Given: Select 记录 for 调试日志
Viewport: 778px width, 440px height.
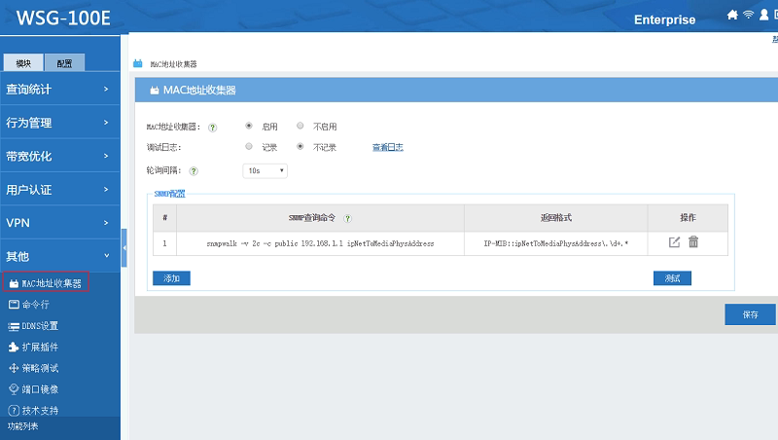Looking at the screenshot, I should click(x=249, y=146).
